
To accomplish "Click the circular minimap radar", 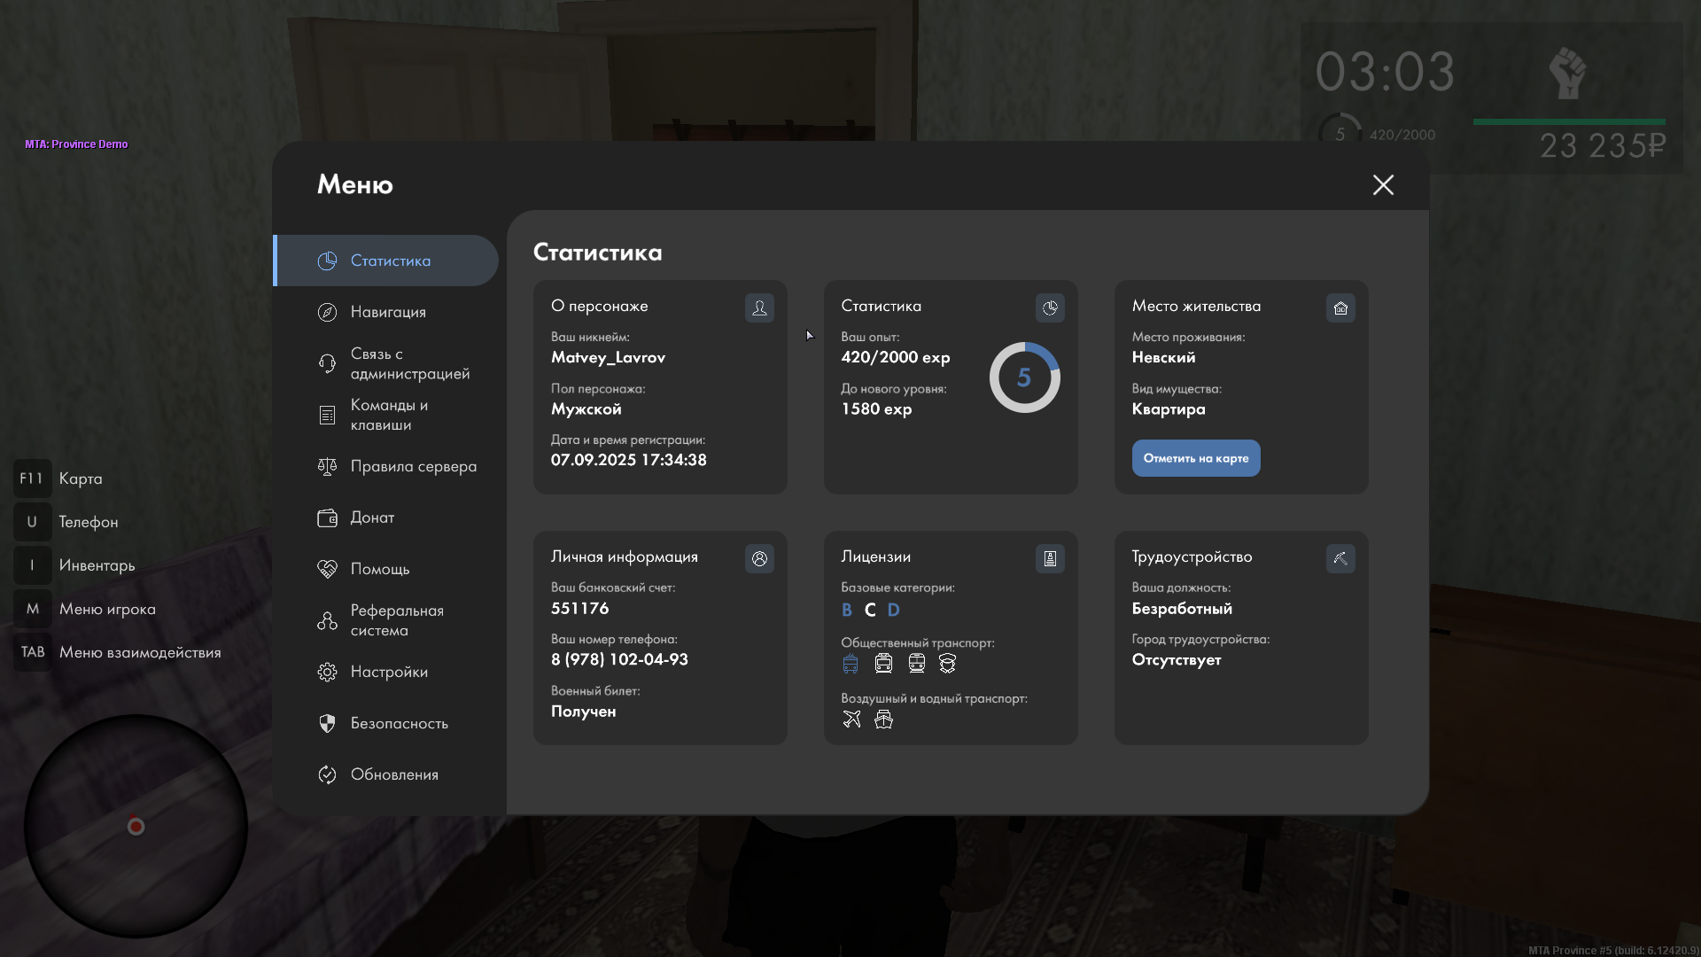I will tap(136, 826).
